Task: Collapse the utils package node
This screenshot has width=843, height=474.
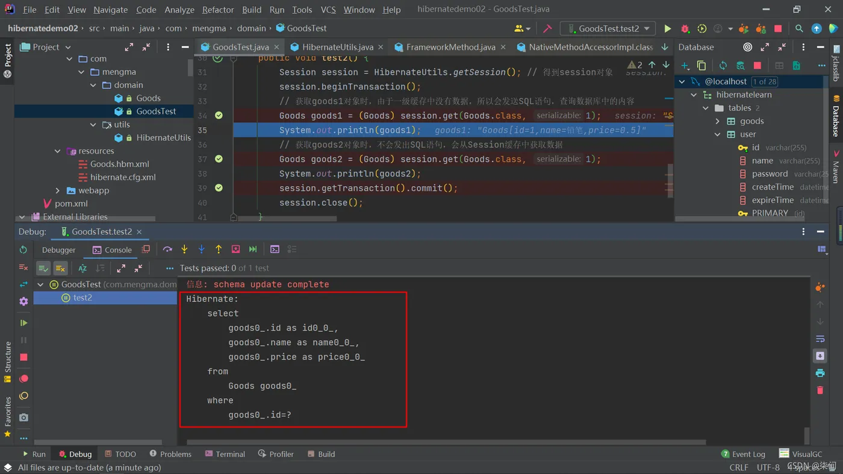Action: click(93, 125)
